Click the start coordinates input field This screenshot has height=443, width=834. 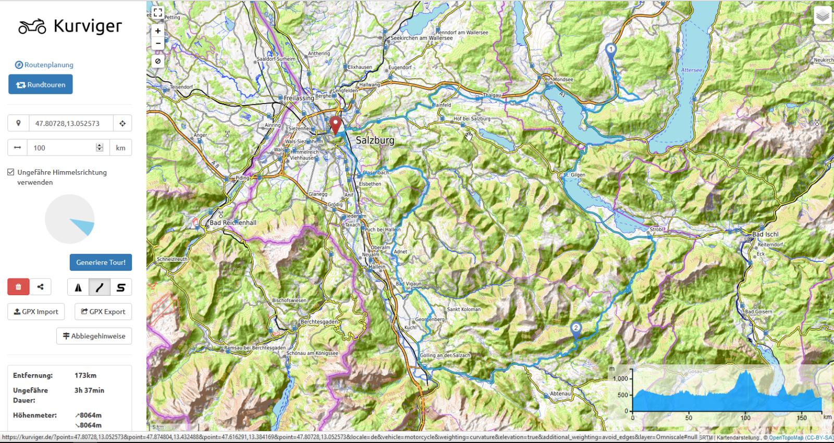(x=70, y=123)
